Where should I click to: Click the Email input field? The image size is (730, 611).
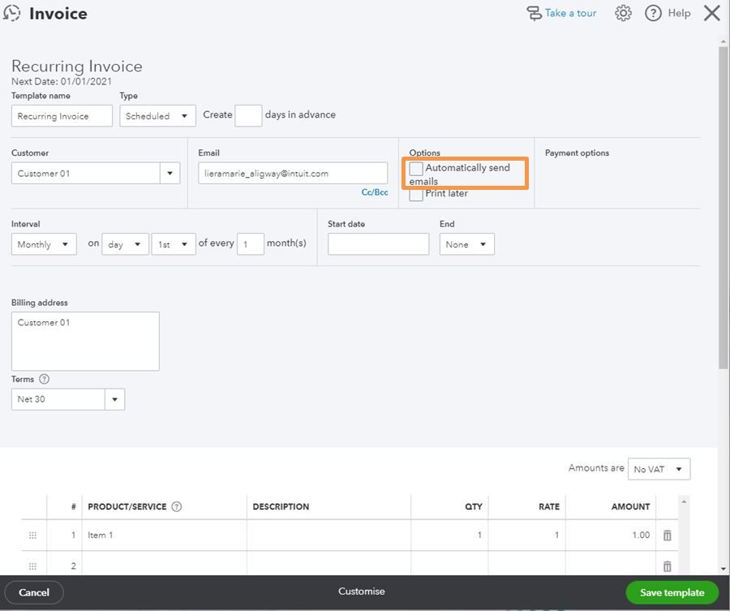[293, 174]
